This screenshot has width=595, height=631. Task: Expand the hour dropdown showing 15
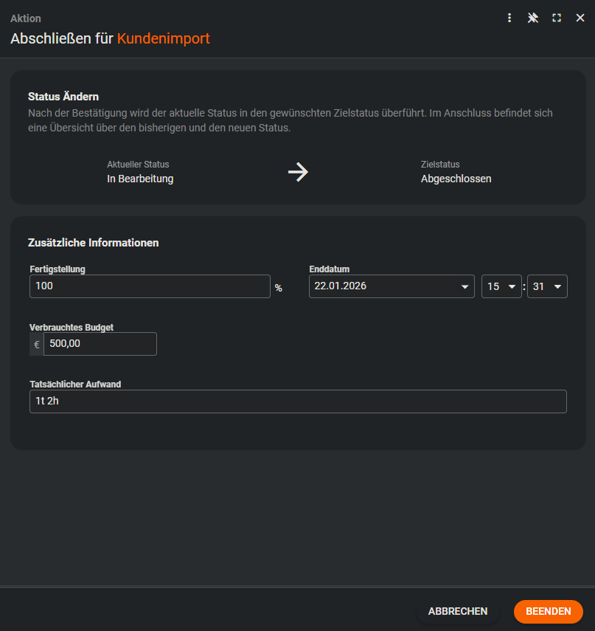[x=512, y=287]
